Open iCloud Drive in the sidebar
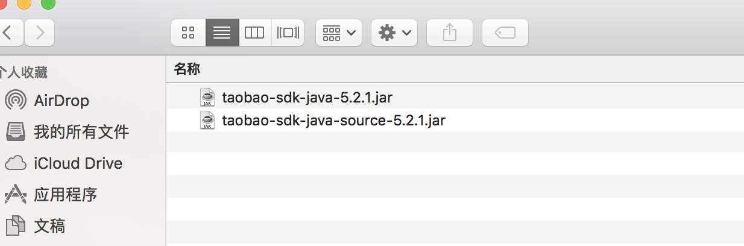The height and width of the screenshot is (246, 744). click(78, 163)
